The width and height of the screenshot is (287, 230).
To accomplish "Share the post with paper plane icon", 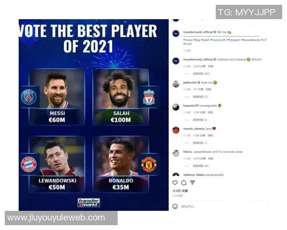I will 192,183.
